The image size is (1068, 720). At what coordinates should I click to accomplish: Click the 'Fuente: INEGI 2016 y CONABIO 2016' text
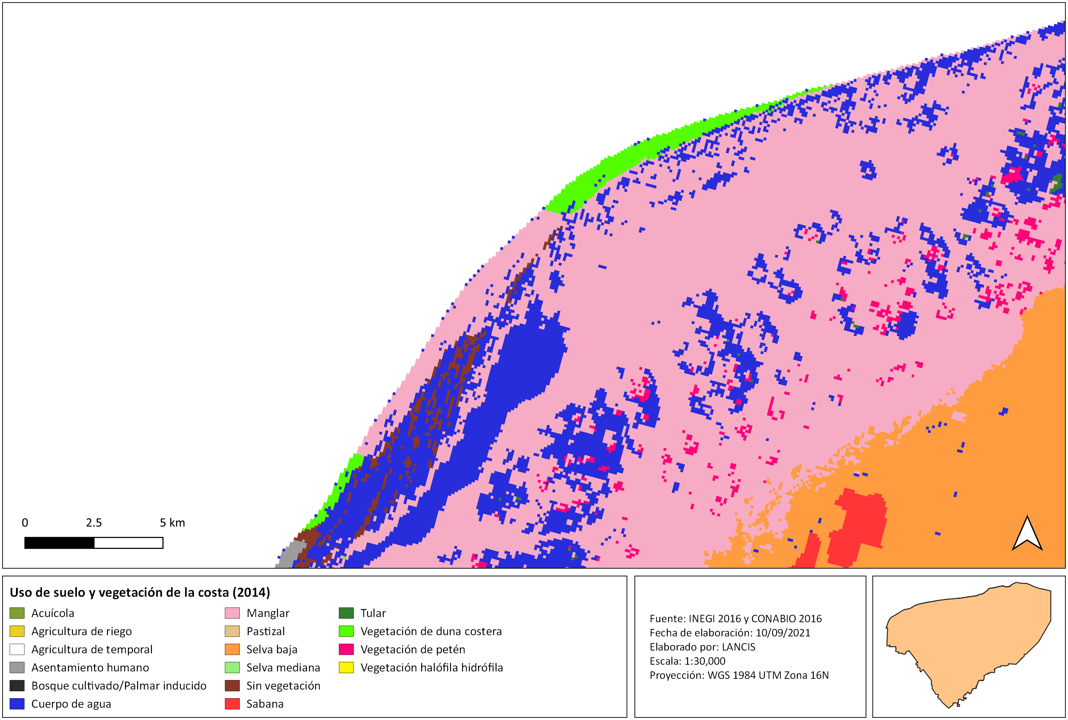(x=736, y=619)
